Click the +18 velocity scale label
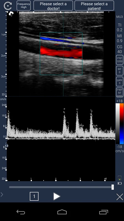 pos(120,101)
